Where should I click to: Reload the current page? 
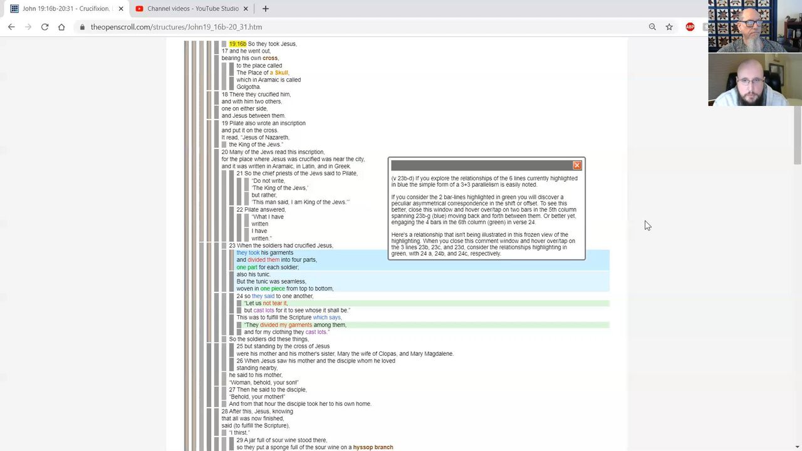[44, 27]
